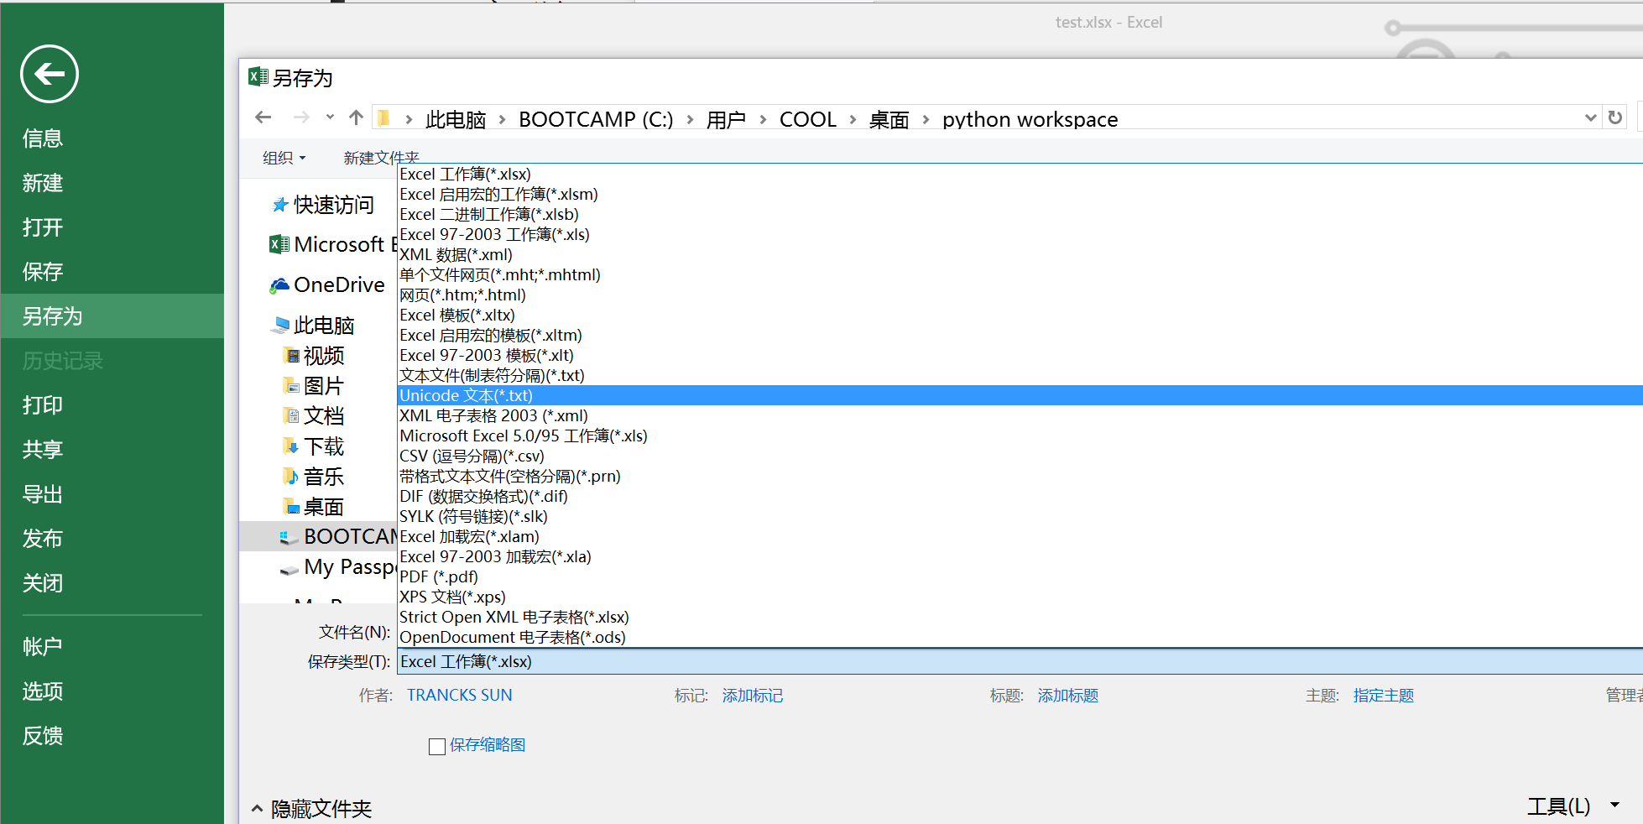Open the Tools (L) dropdown
1643x824 pixels.
[x=1573, y=806]
